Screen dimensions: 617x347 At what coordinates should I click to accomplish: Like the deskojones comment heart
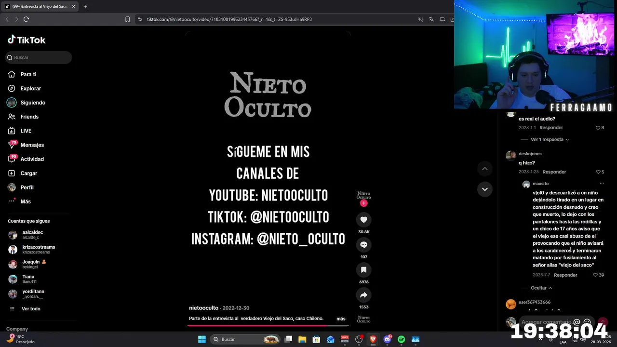[598, 172]
